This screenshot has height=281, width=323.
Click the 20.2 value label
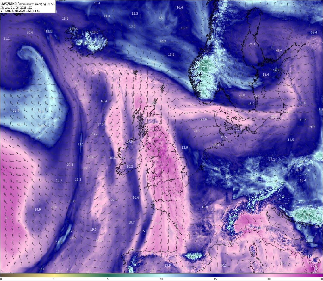(x=271, y=230)
